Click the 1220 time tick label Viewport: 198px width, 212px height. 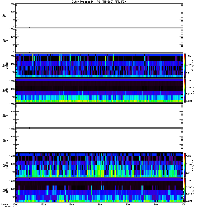43,204
